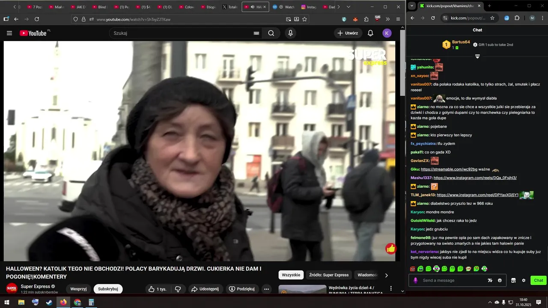Click the YouTube search magnifier button
The width and height of the screenshot is (548, 308).
tap(271, 33)
